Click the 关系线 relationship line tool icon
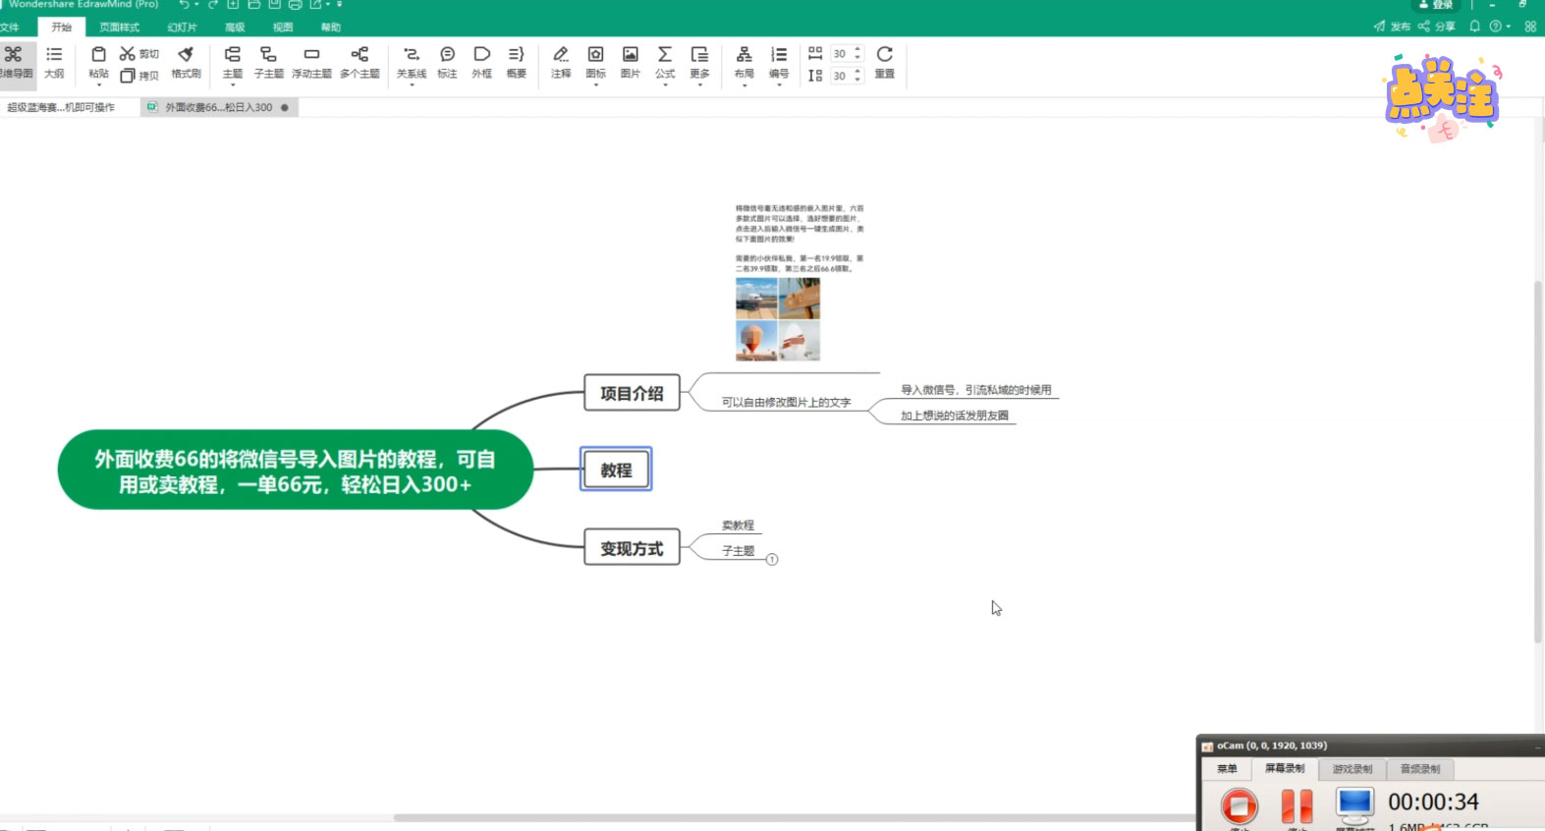Viewport: 1545px width, 831px height. pos(411,61)
